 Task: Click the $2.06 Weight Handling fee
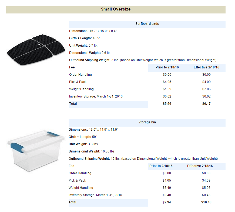click(x=206, y=89)
